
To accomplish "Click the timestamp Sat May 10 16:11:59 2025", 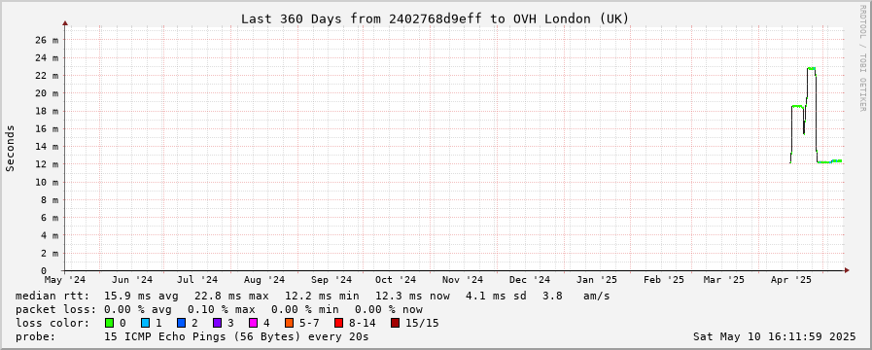I will click(x=774, y=336).
